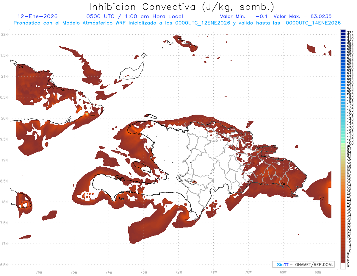
Task: Click the "20N" latitude label
Action: pos(4,118)
